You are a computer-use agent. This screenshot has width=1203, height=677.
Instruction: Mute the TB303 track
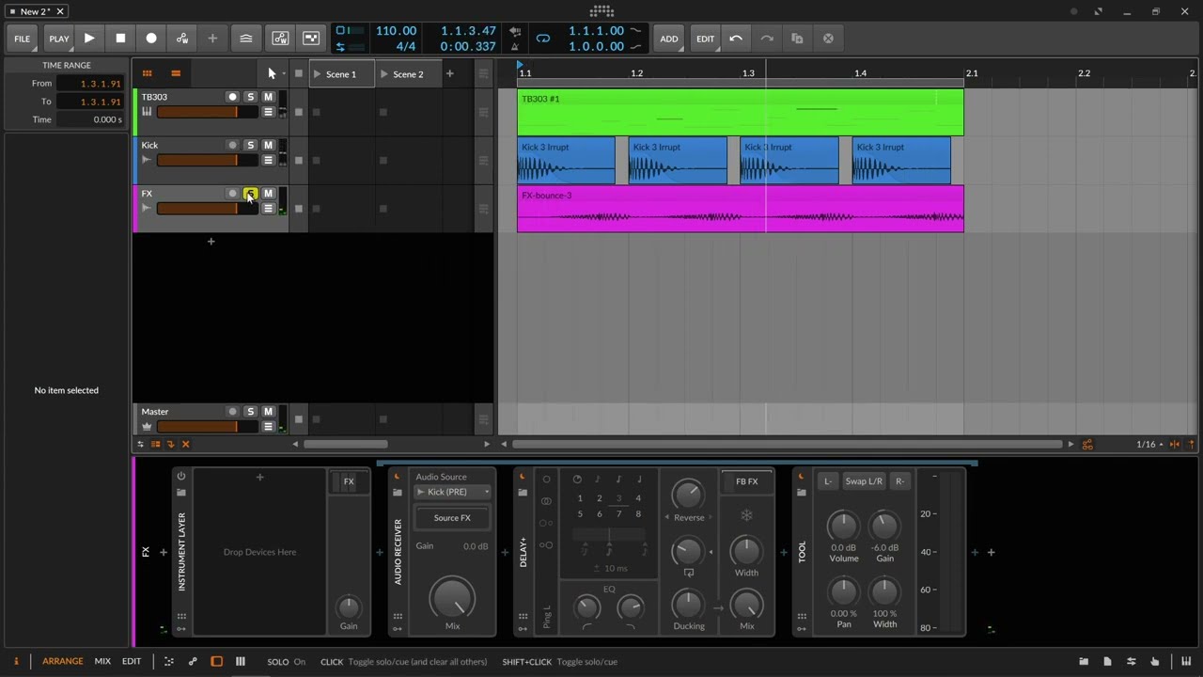pyautogui.click(x=268, y=97)
